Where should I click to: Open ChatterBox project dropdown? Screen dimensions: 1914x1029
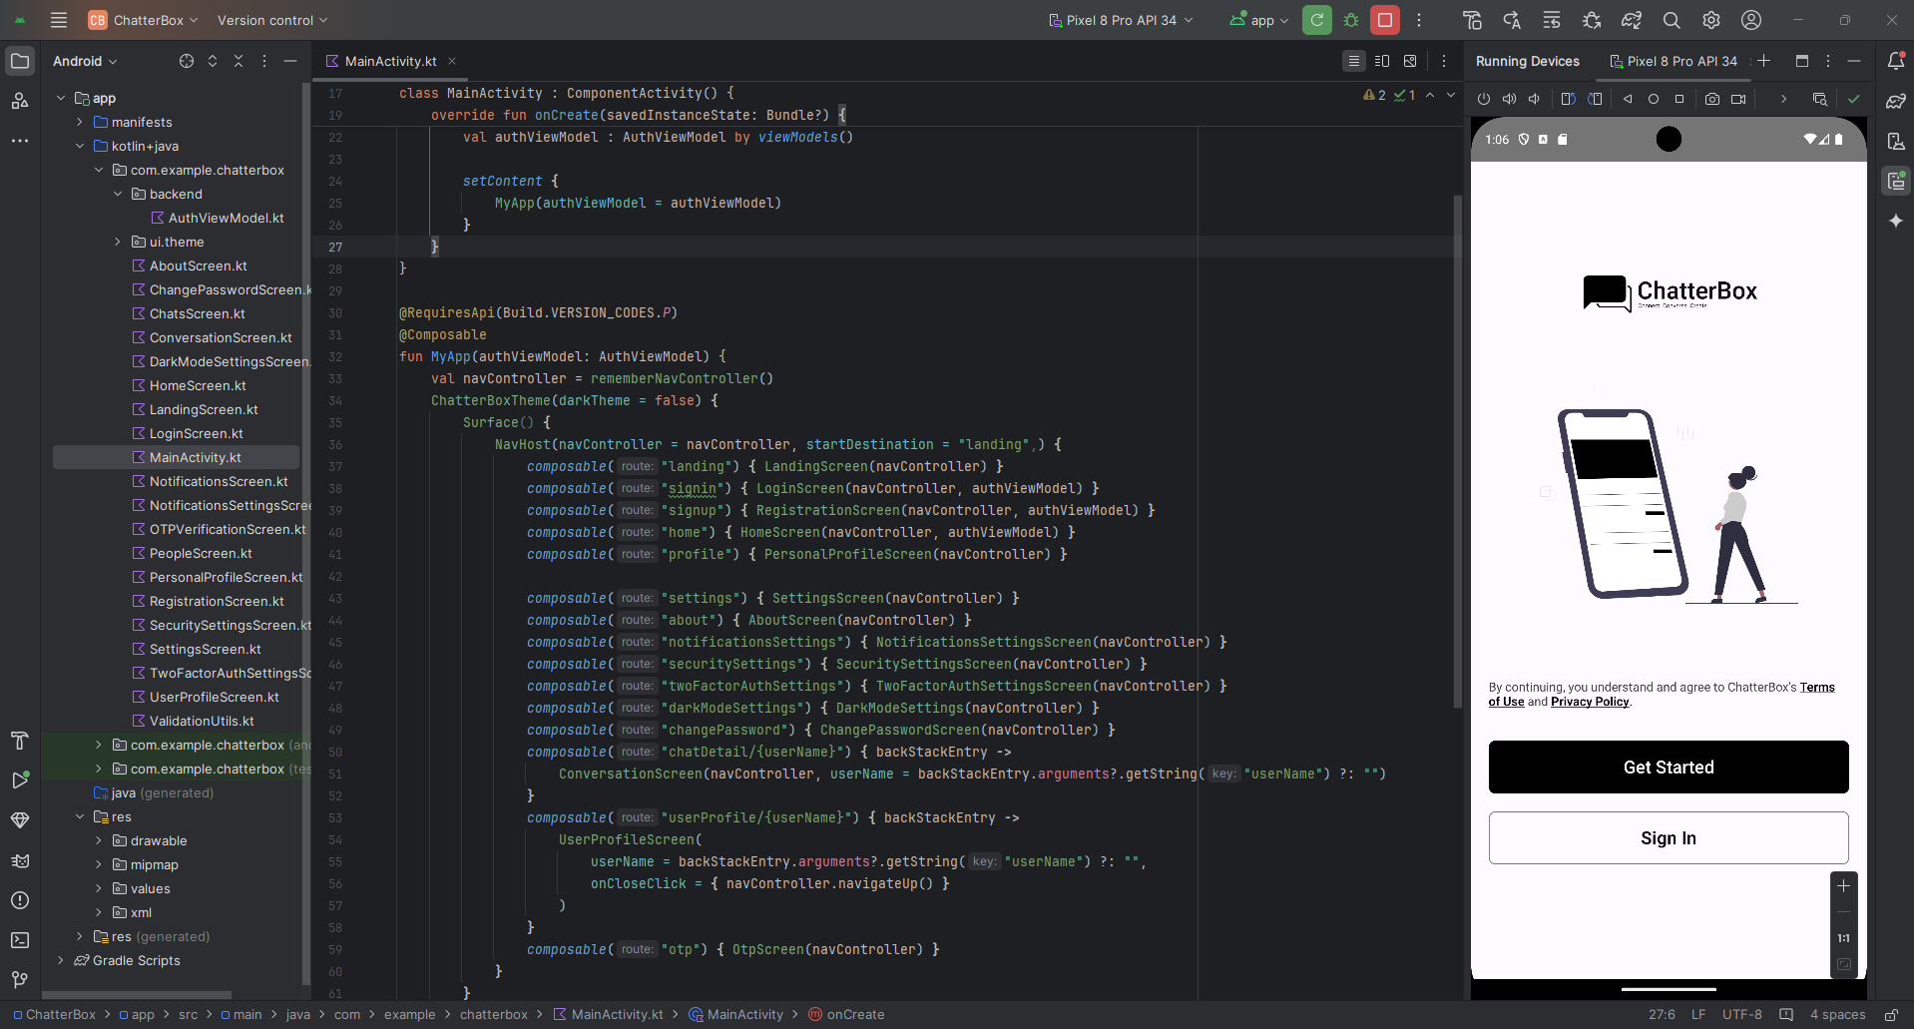click(143, 20)
